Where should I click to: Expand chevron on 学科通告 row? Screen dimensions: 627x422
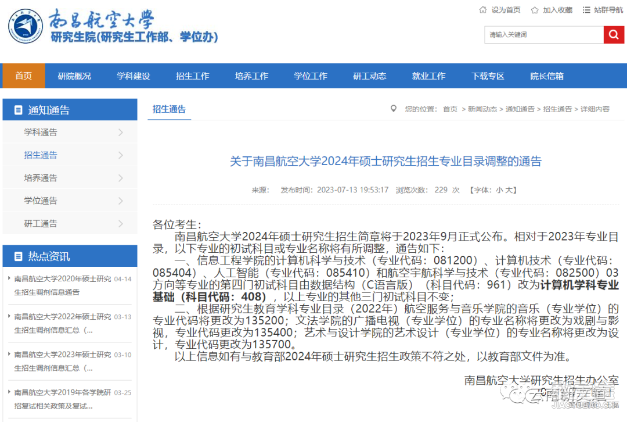coord(120,133)
